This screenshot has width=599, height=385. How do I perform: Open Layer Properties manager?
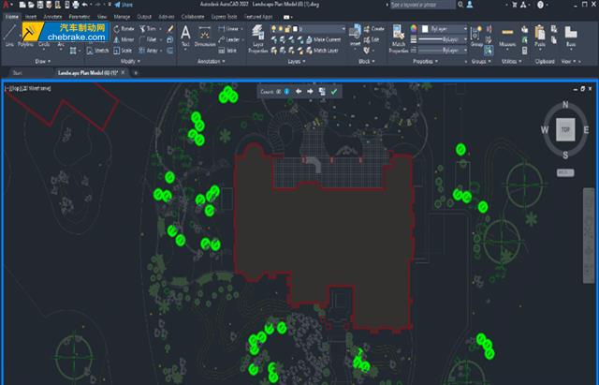pos(256,39)
